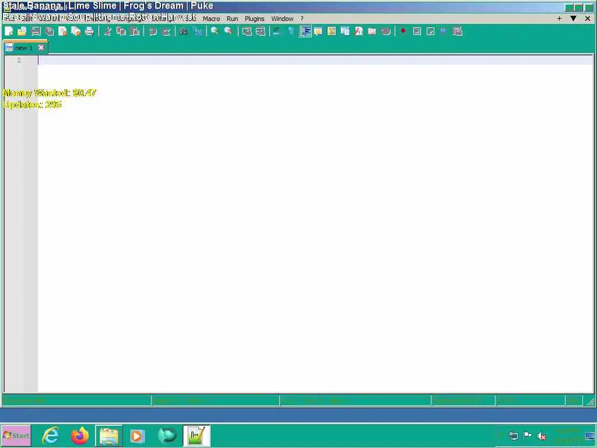Toggle synchronized horizontal scrolling
This screenshot has height=448, width=597.
[x=261, y=32]
